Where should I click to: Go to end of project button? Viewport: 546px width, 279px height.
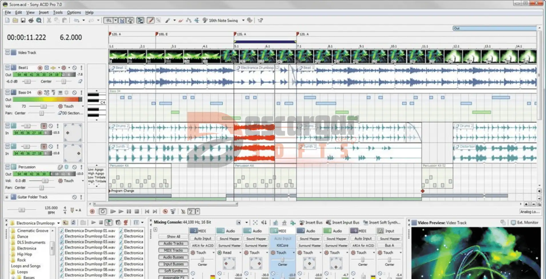click(155, 212)
